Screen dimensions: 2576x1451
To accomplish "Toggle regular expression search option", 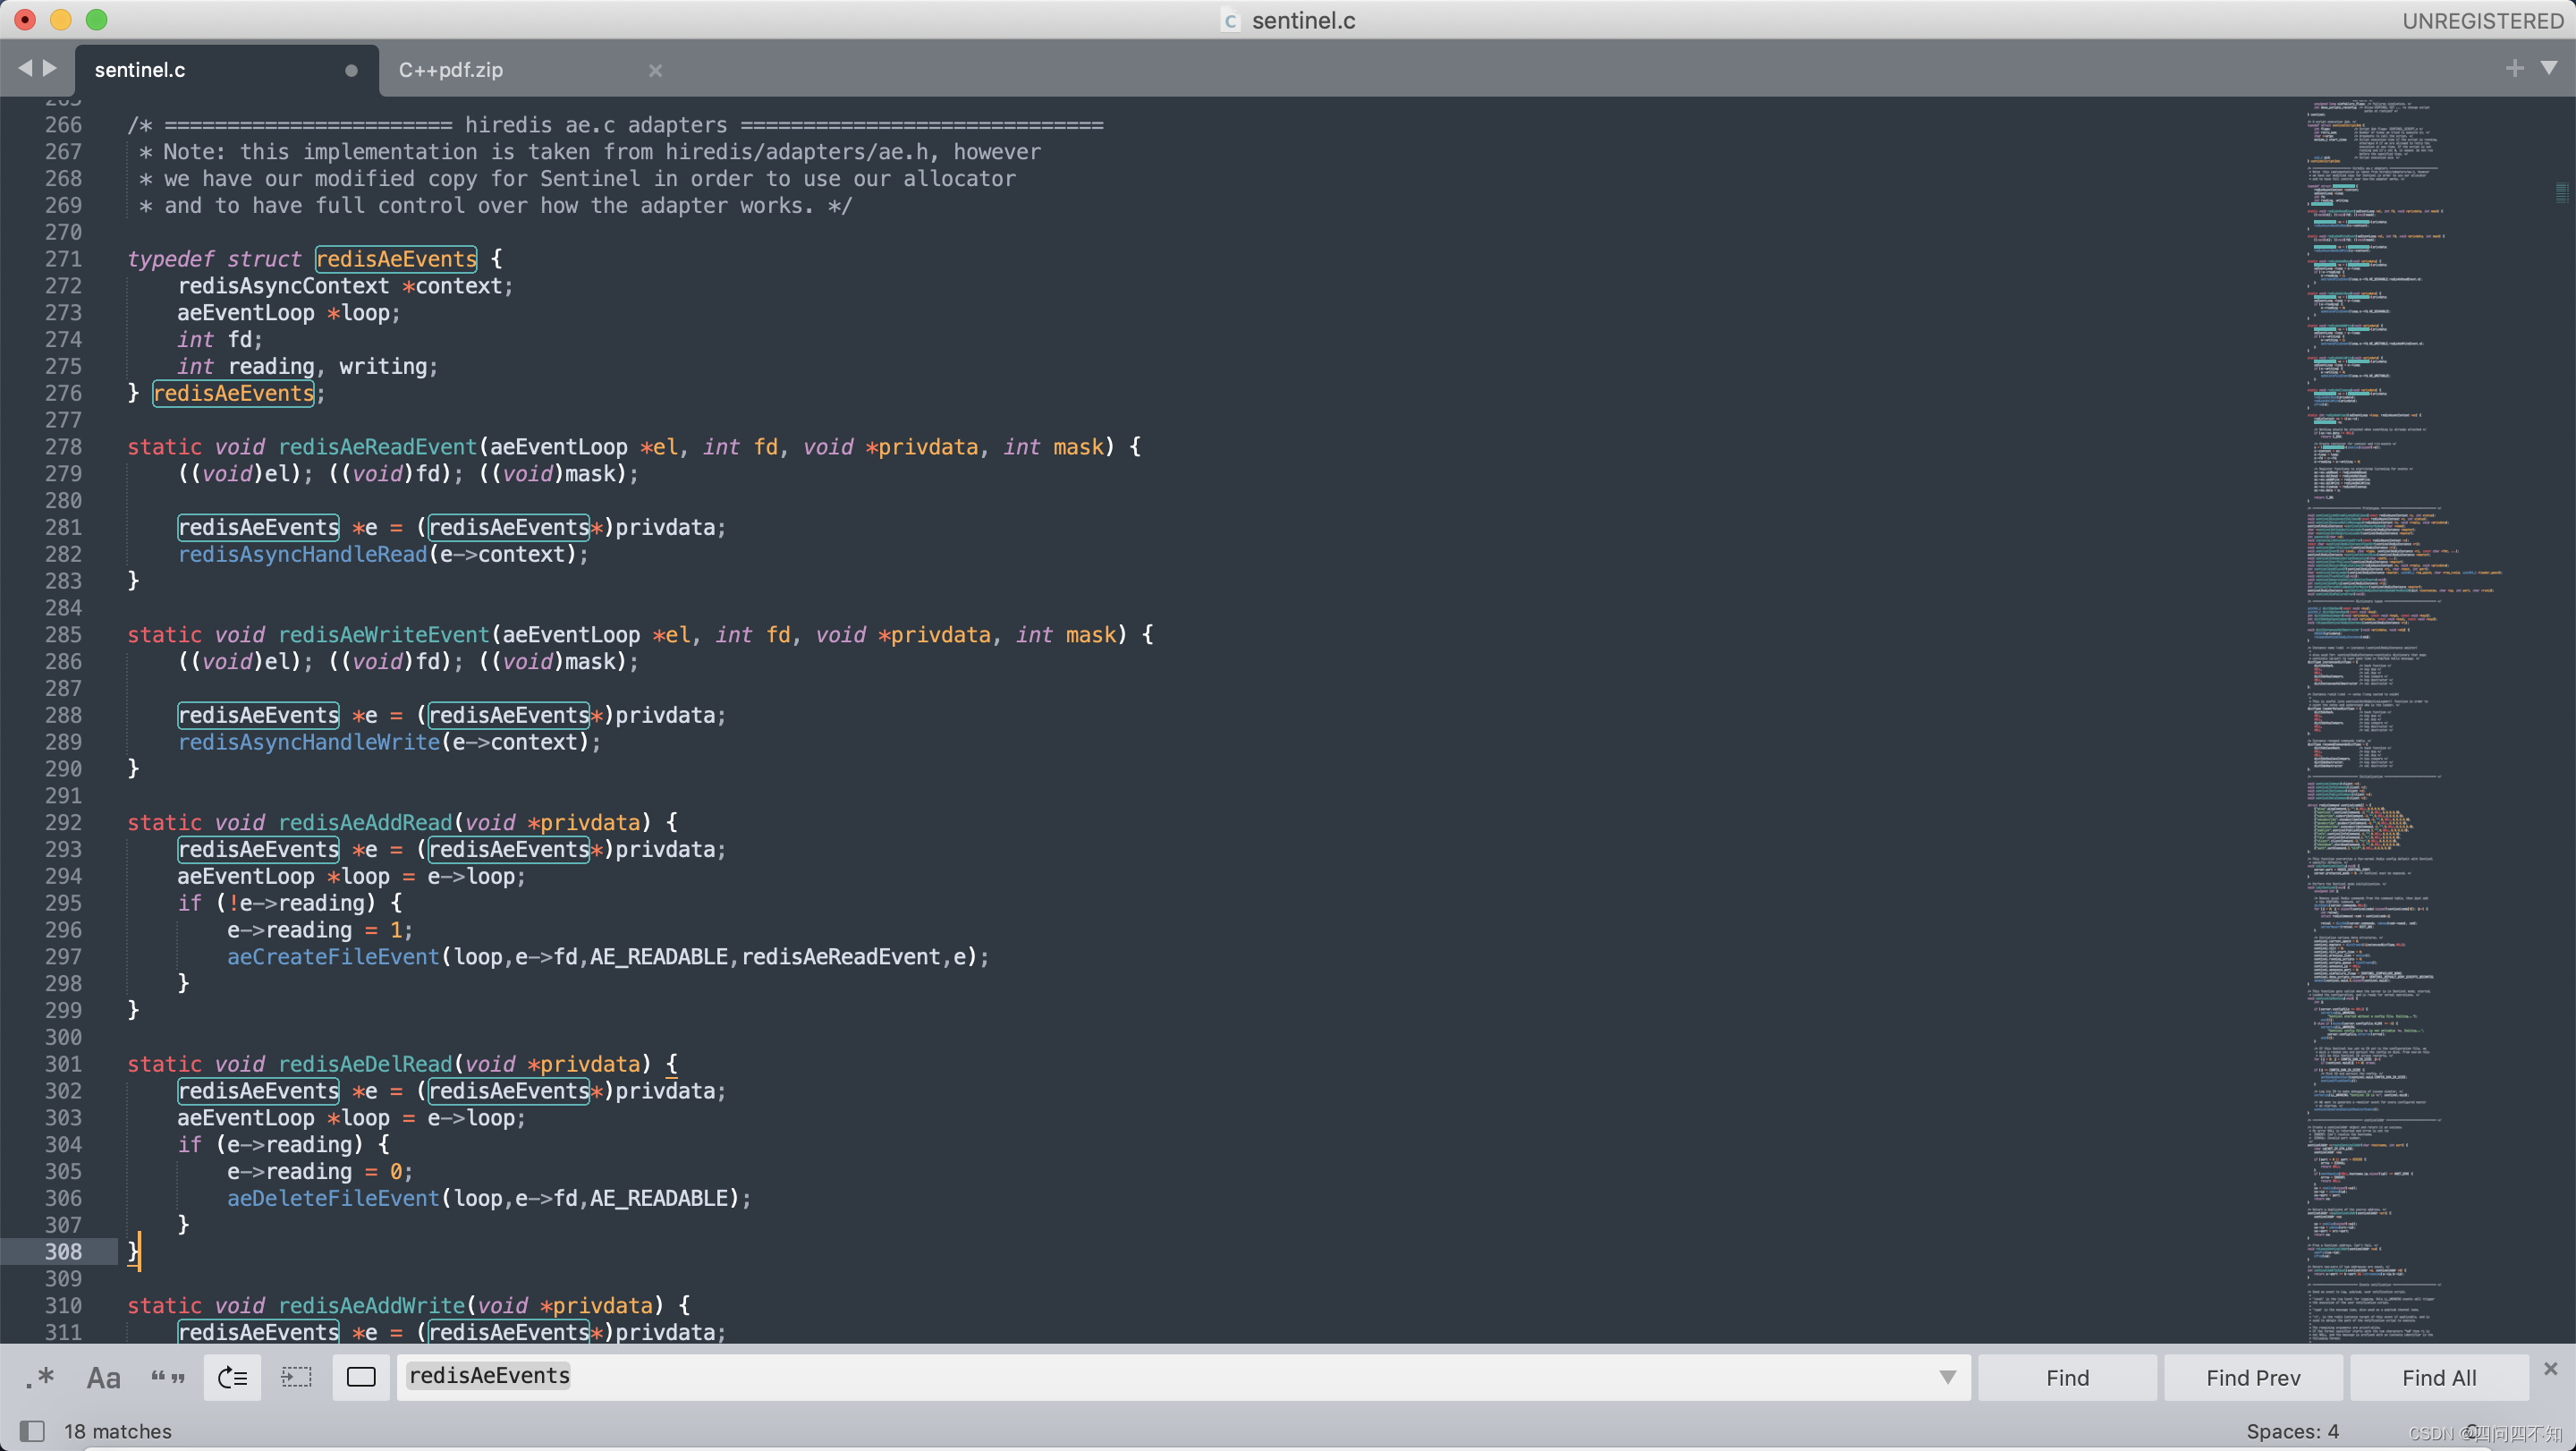I will tap(40, 1378).
